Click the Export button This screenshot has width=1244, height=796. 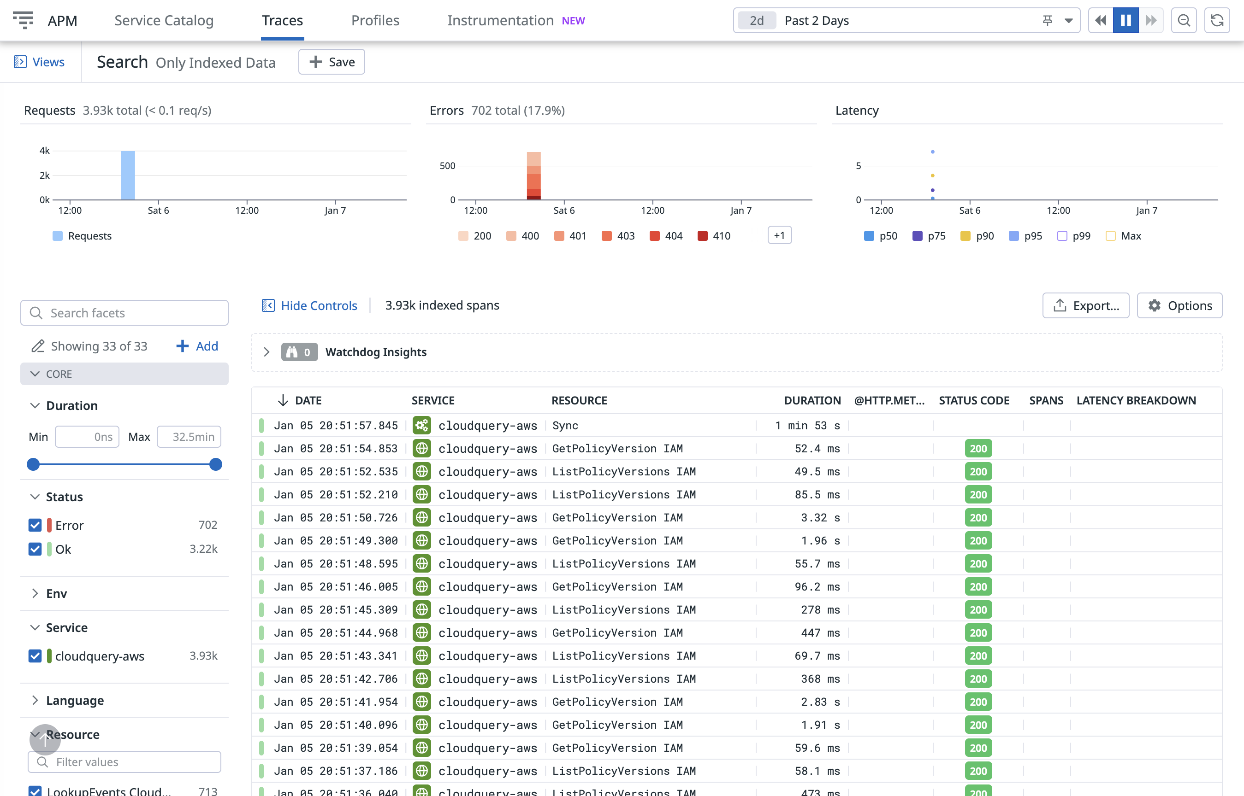tap(1086, 305)
